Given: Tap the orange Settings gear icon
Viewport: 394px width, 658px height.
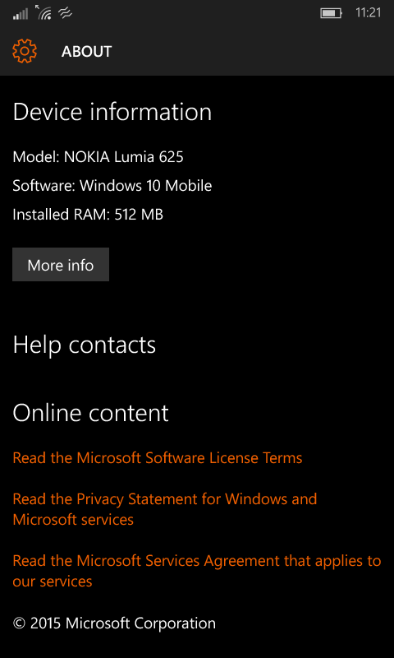Looking at the screenshot, I should [x=25, y=51].
